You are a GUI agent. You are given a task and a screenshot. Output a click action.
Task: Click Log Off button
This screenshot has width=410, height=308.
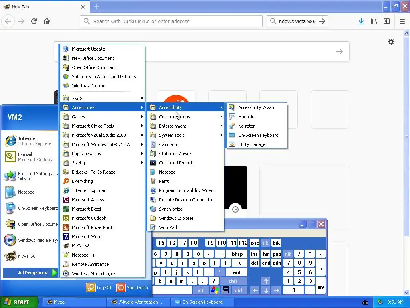[99, 288]
